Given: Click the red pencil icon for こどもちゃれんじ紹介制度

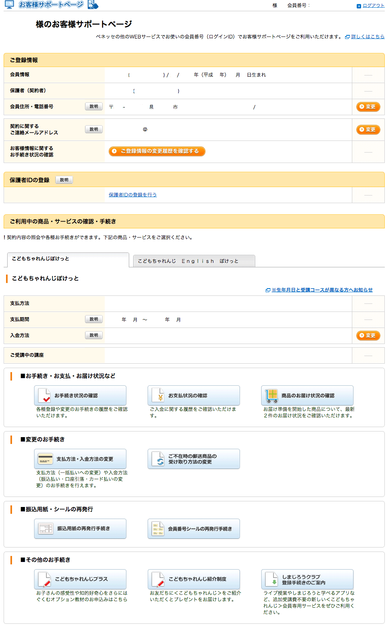Looking at the screenshot, I should (x=158, y=579).
